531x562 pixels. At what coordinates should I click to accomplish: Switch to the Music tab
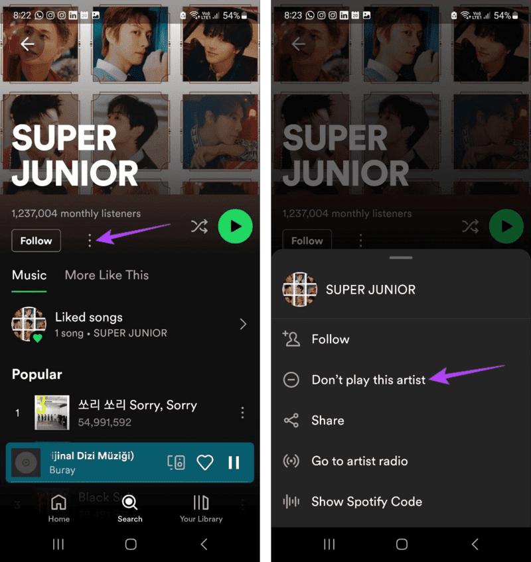[x=29, y=275]
